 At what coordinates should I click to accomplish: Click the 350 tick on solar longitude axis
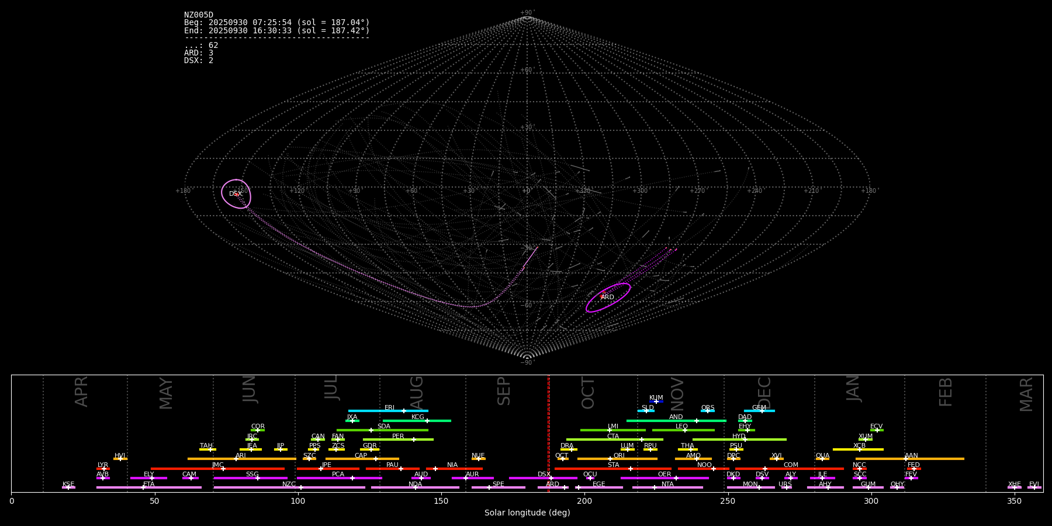coord(1014,501)
